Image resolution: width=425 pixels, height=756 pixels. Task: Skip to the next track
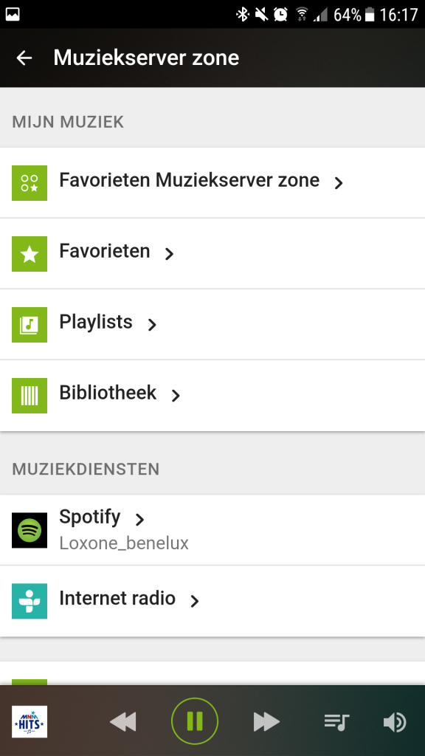tap(266, 721)
